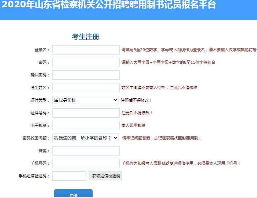Select the 手机号码 input box
This screenshot has width=257, height=198.
[86, 163]
